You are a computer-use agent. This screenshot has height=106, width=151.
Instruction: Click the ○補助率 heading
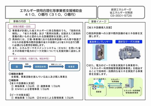pyautogui.click(x=14, y=80)
